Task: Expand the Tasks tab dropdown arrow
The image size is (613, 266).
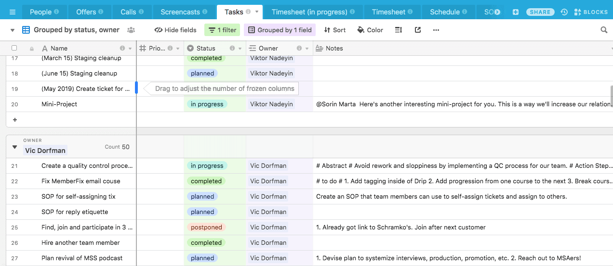Action: pos(257,12)
